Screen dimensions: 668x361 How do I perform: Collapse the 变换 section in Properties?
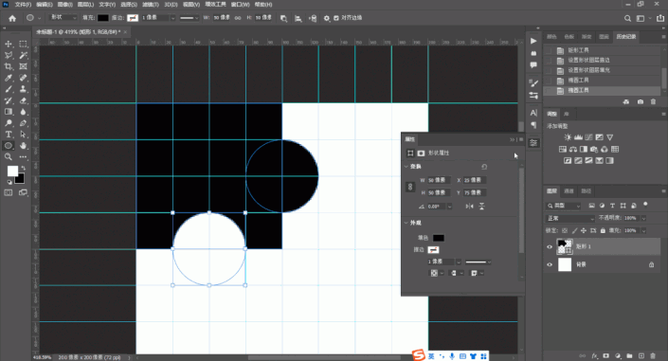[406, 167]
